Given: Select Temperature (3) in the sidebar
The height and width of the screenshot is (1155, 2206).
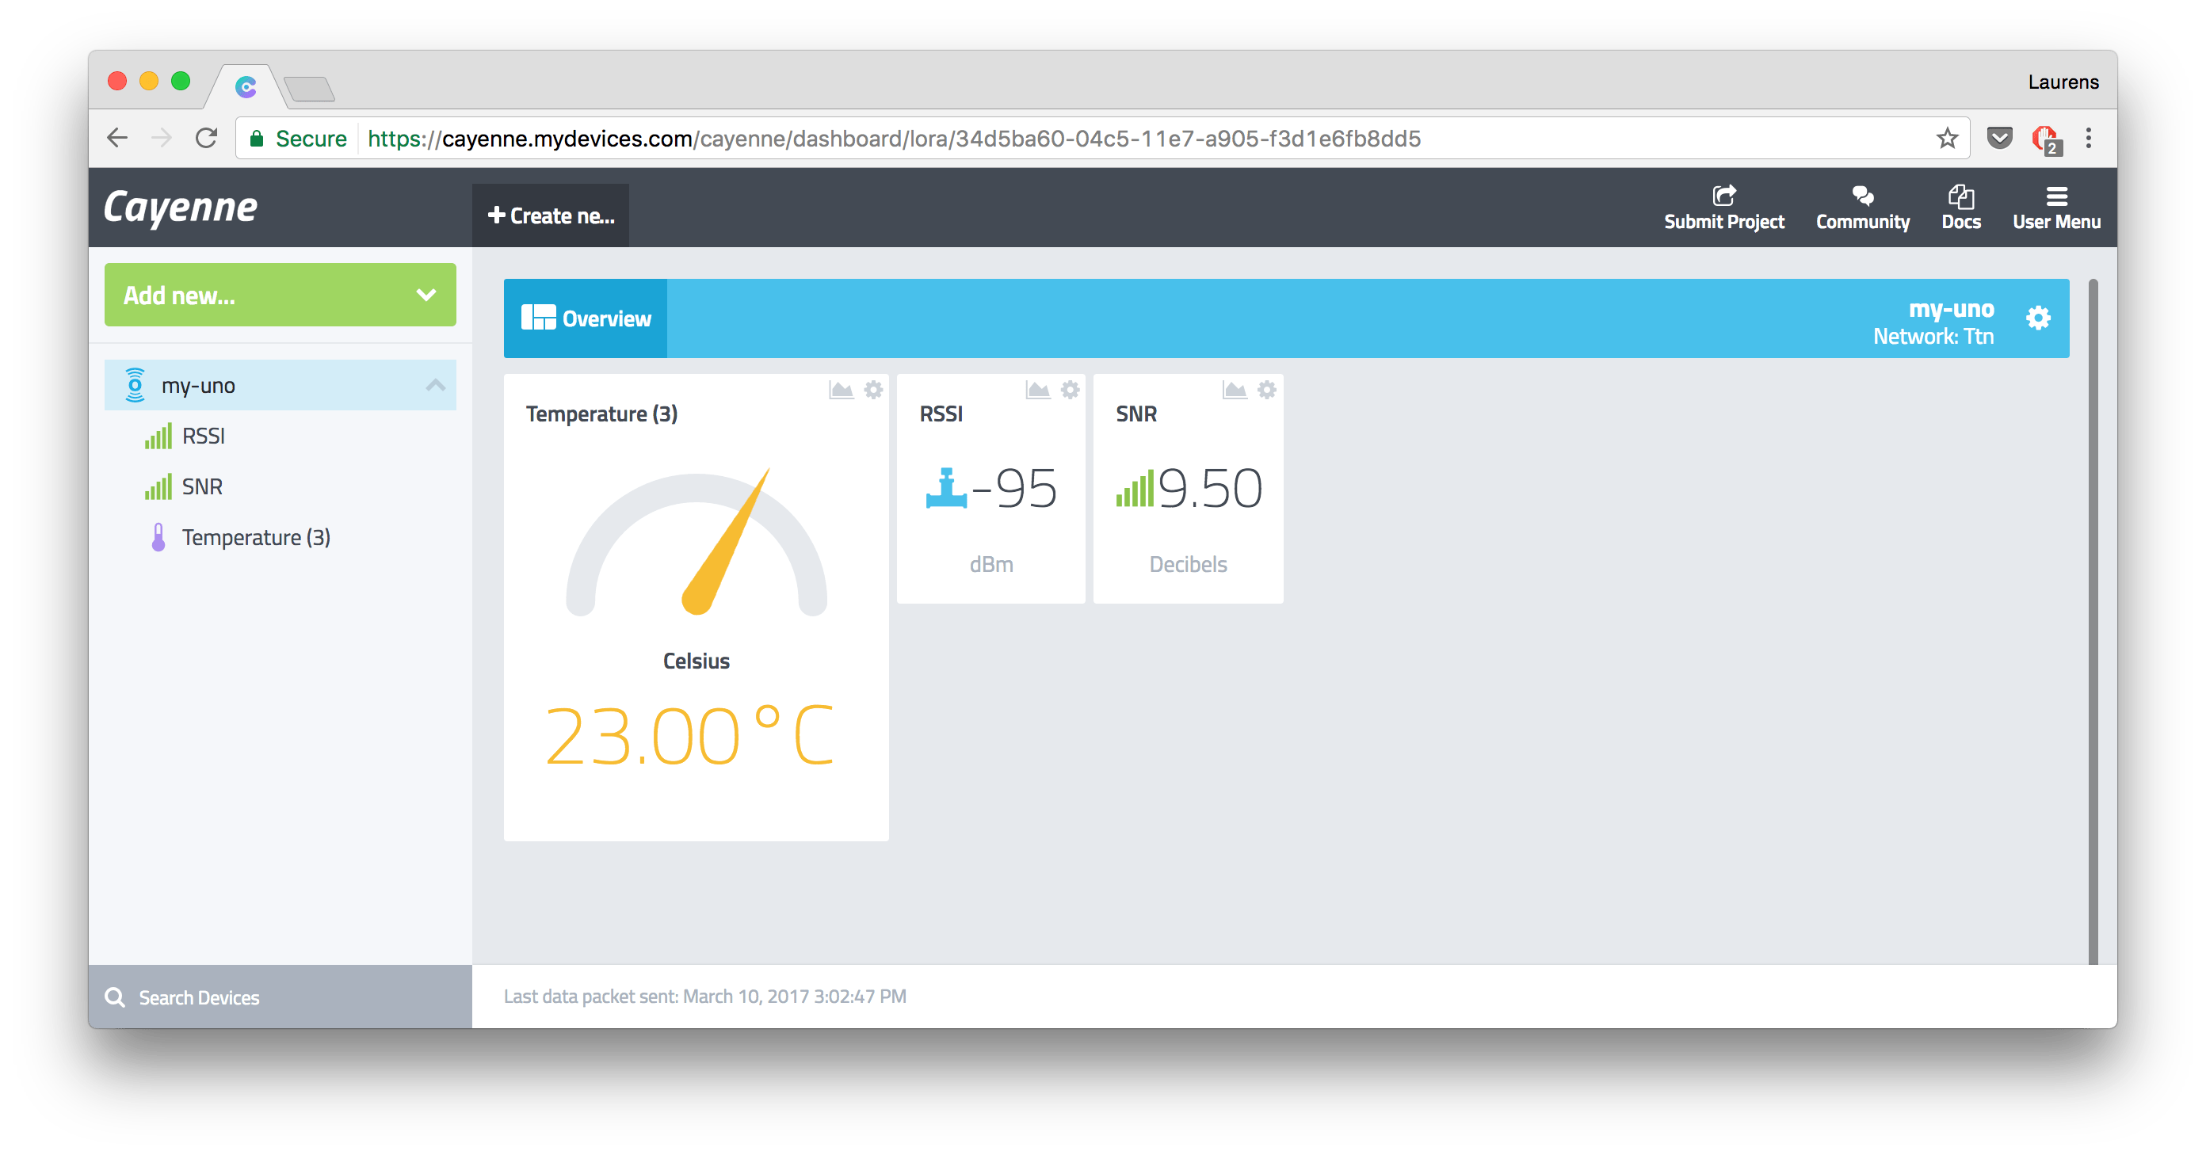Looking at the screenshot, I should [x=255, y=538].
